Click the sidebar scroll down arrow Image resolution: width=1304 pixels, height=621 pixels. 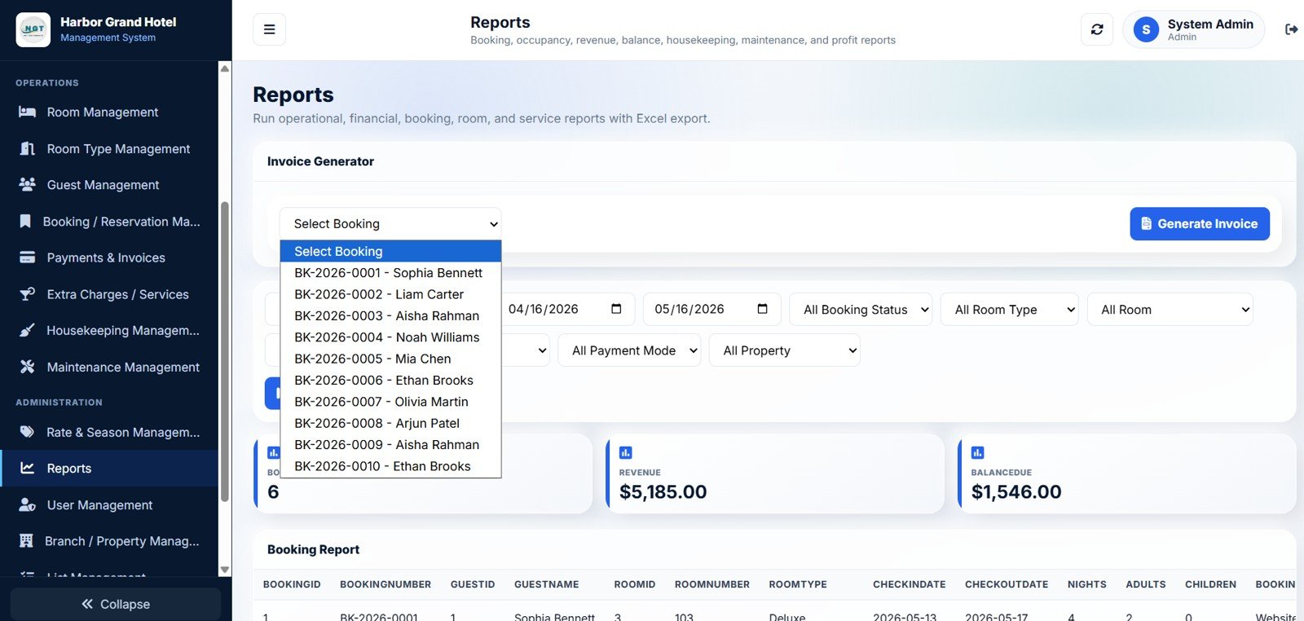coord(225,570)
